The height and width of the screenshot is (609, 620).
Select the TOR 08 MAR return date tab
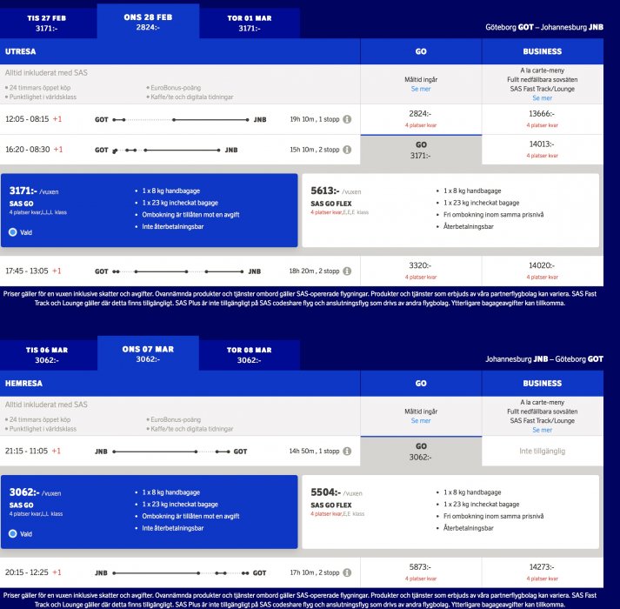click(x=249, y=355)
